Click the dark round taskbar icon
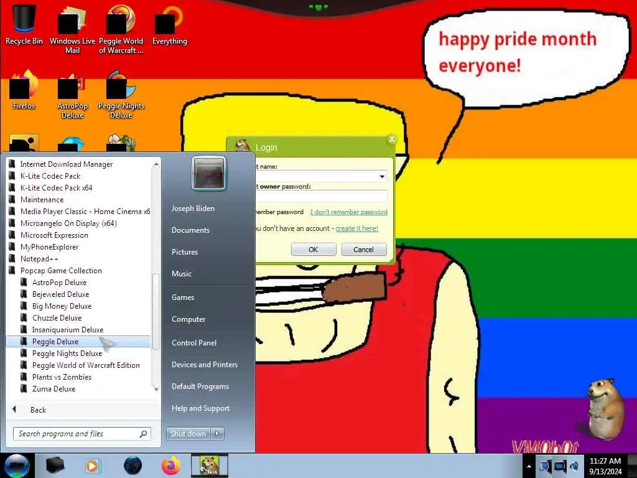Image resolution: width=637 pixels, height=478 pixels. [133, 466]
